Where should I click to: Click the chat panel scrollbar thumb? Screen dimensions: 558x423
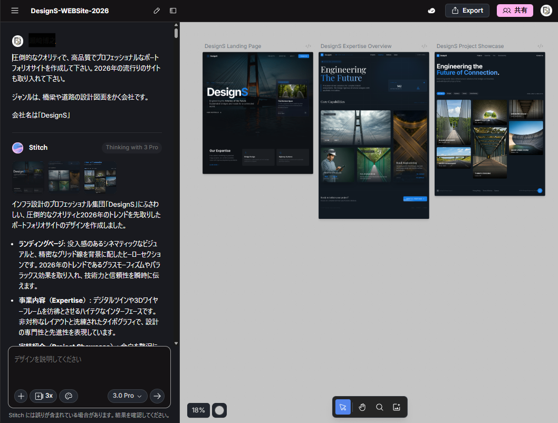click(x=176, y=33)
